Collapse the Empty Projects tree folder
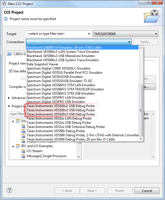The height and width of the screenshot is (200, 165). [x=13, y=121]
